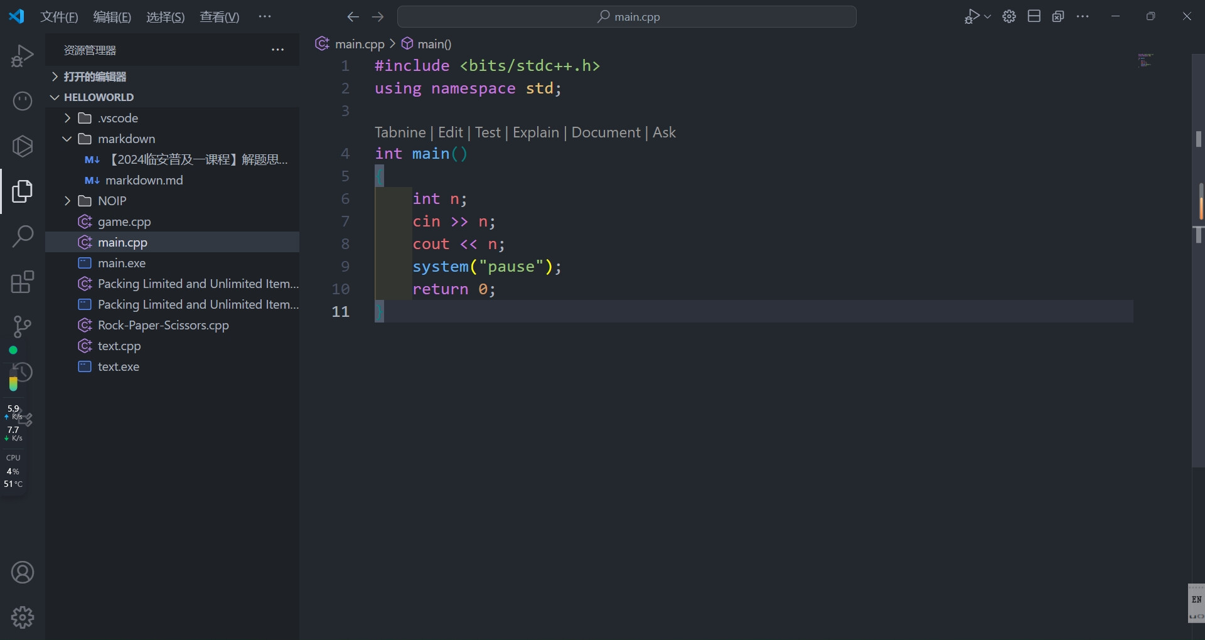1205x640 pixels.
Task: Open the Search view in activity bar
Action: [23, 237]
